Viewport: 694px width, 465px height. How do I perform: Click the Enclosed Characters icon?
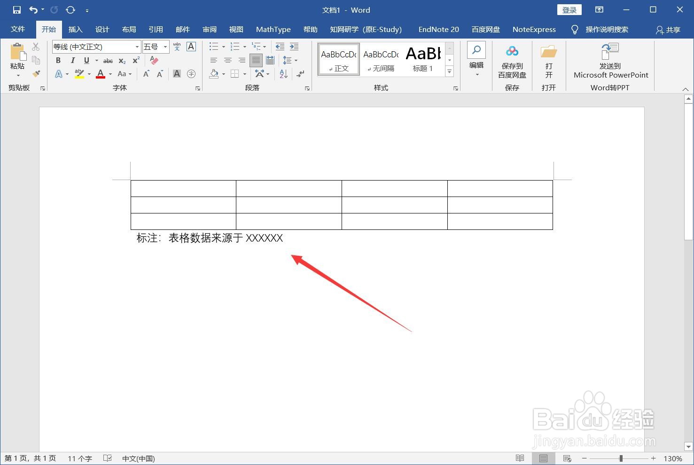click(191, 74)
